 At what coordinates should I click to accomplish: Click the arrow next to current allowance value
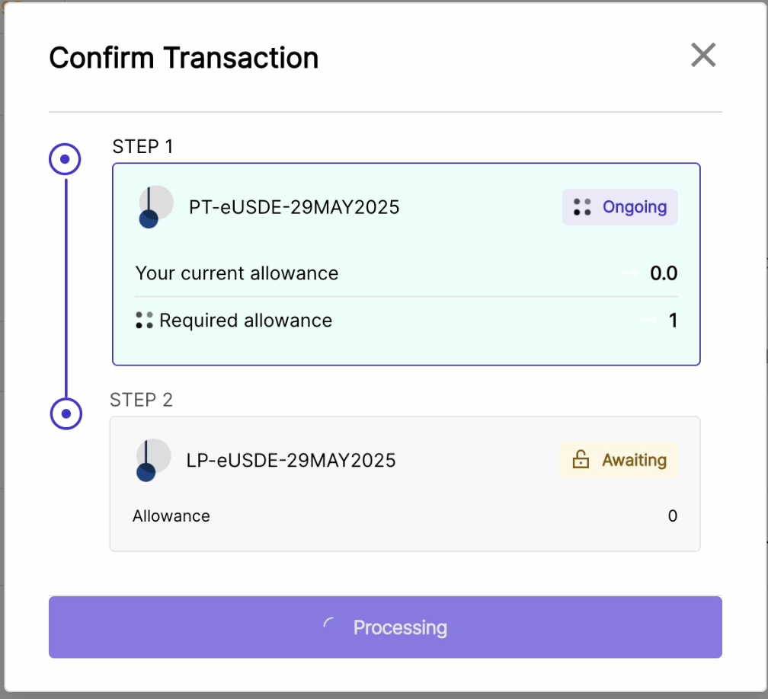[629, 273]
